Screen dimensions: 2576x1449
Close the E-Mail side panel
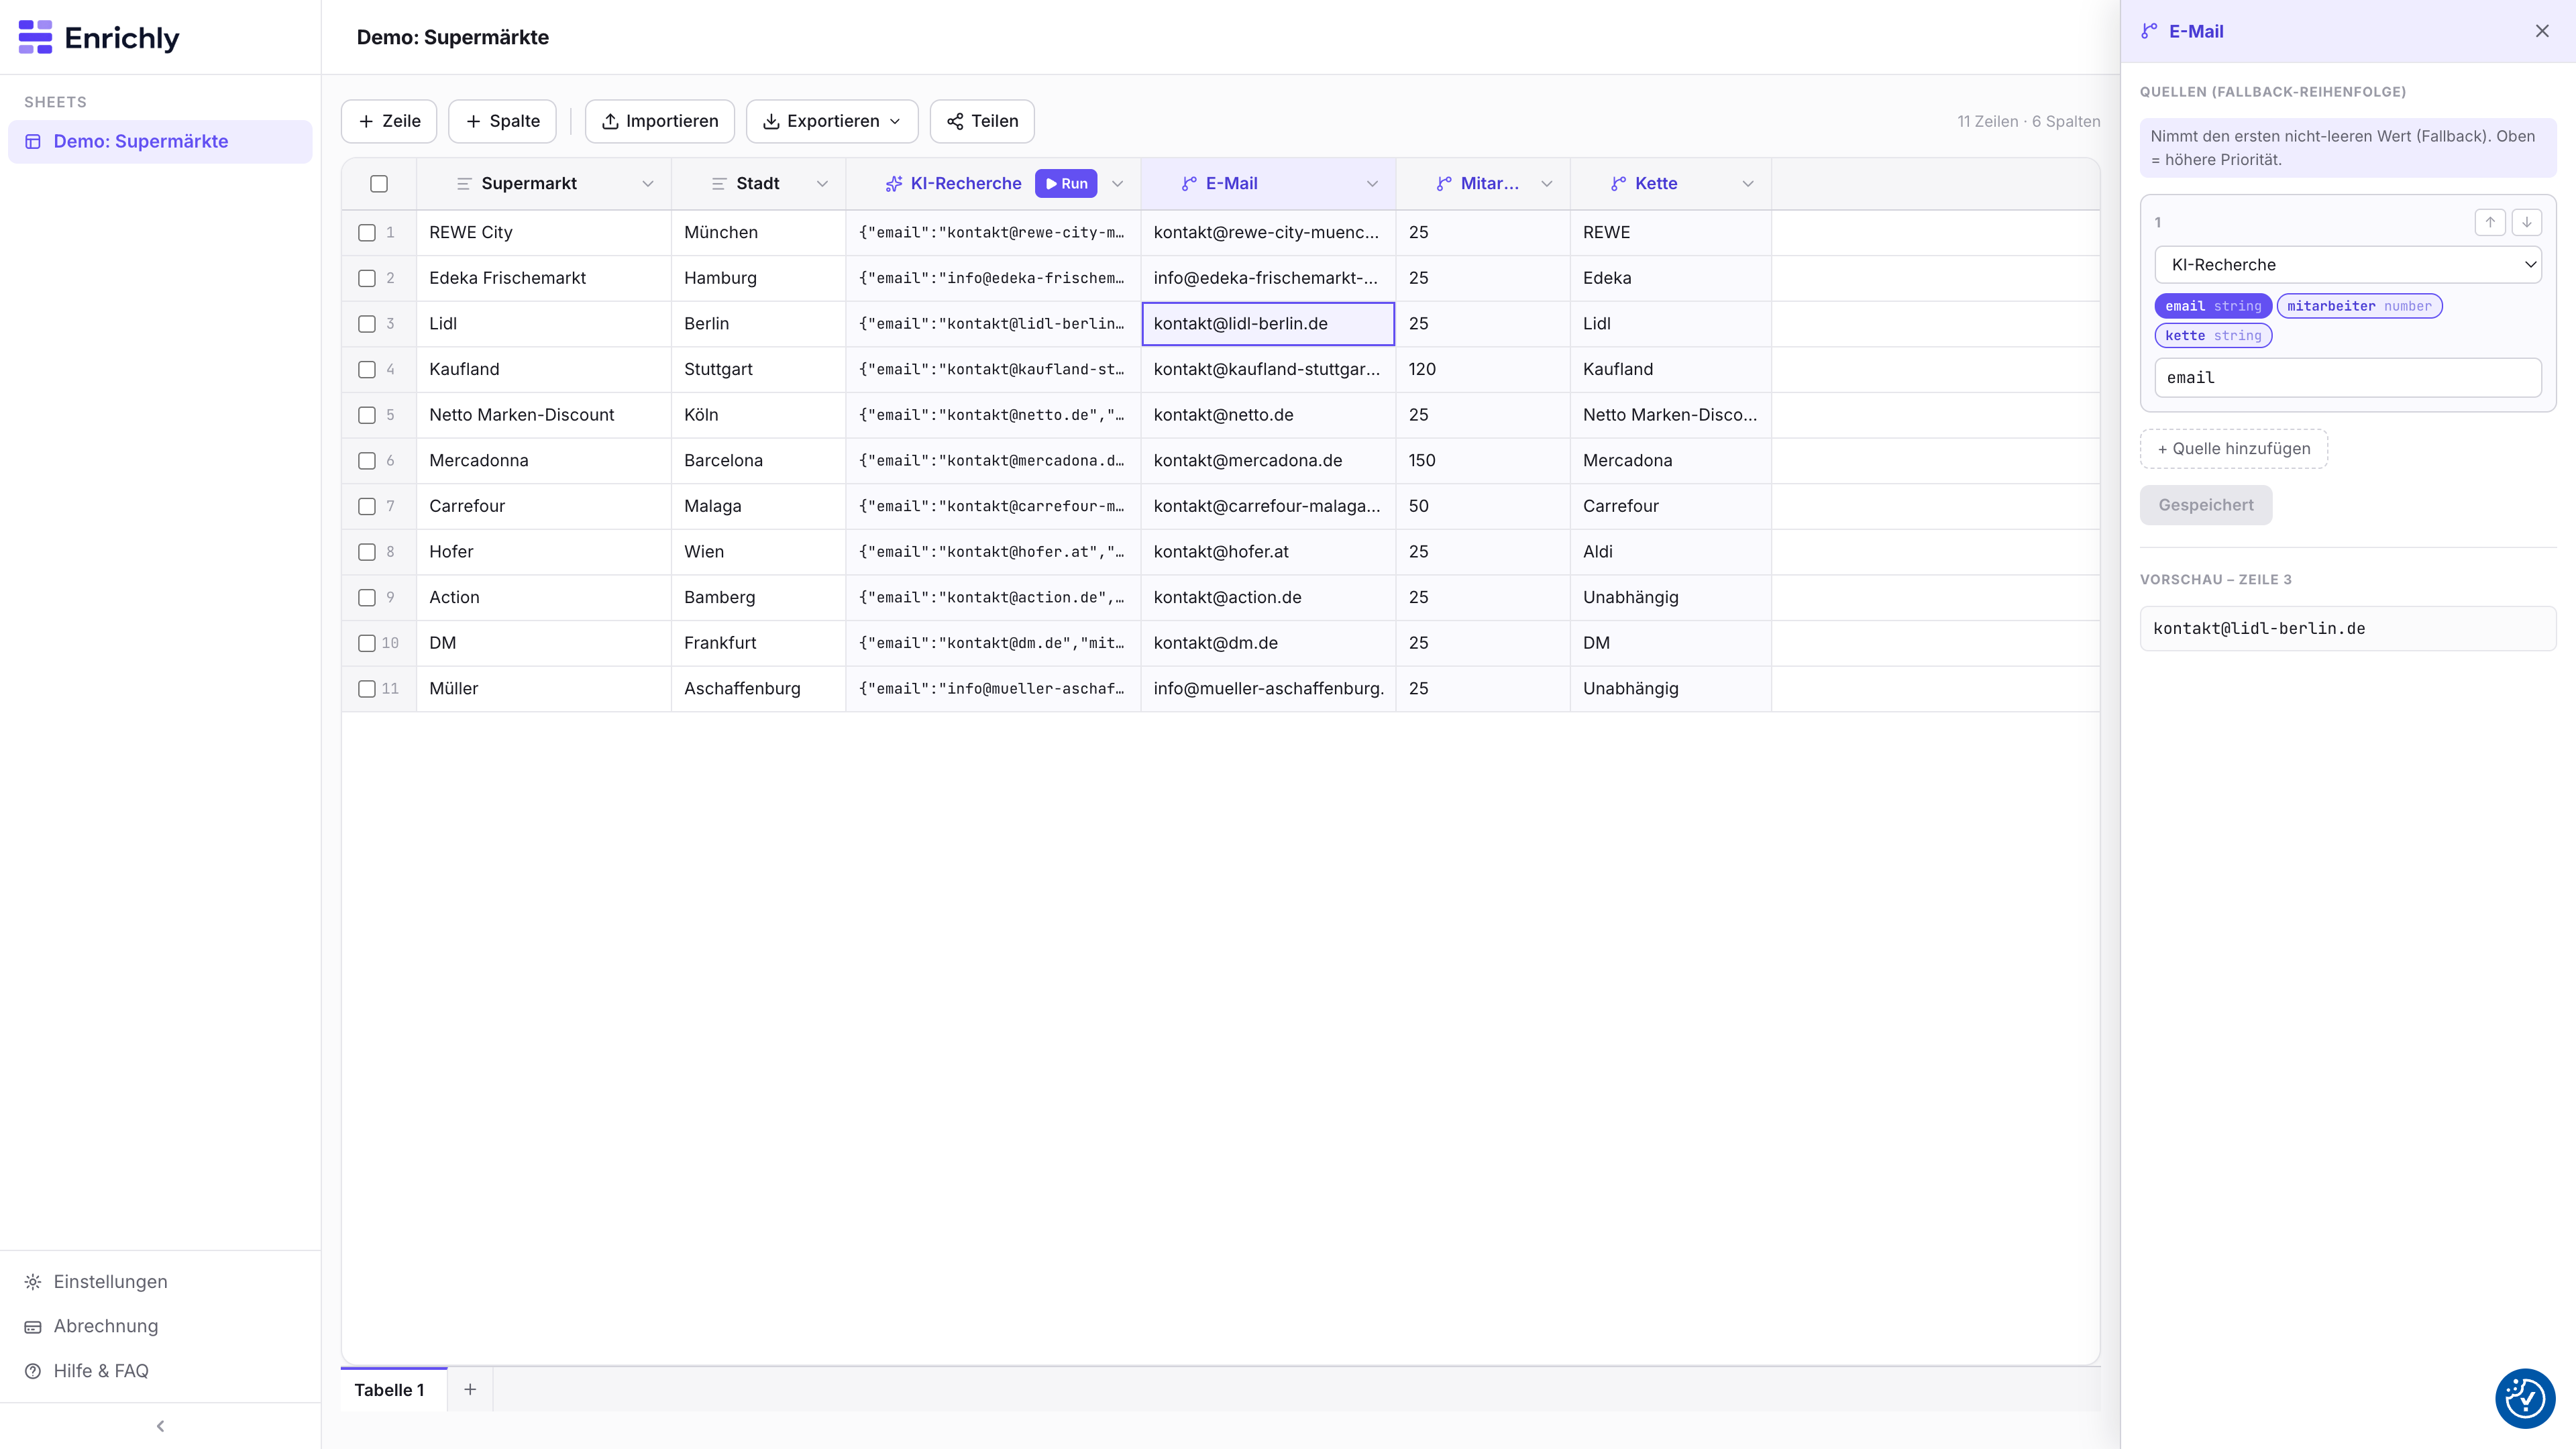[2542, 31]
